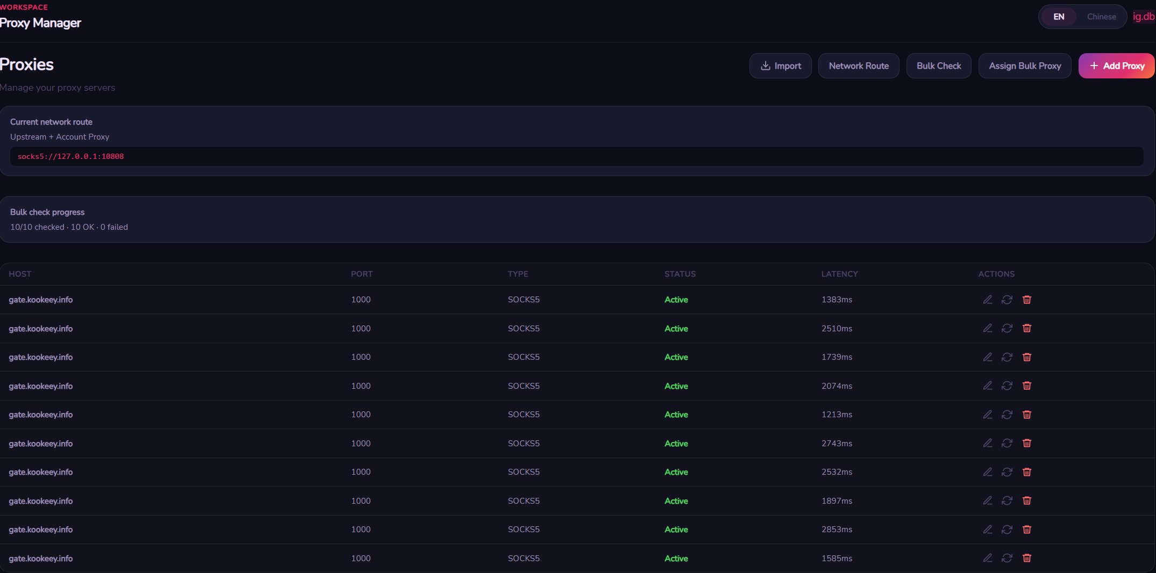
Task: Trash the proxy with 2743ms latency
Action: [1027, 443]
